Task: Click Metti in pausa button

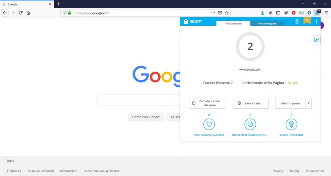Action: point(291,103)
